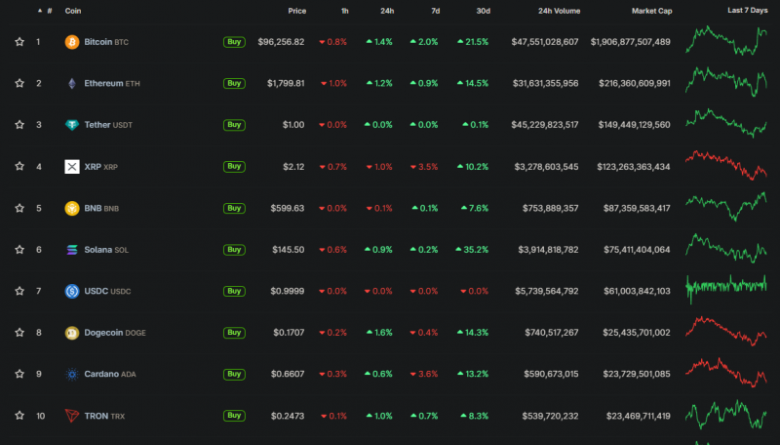Toggle the BNB favorite star
The image size is (780, 445).
pos(19,208)
